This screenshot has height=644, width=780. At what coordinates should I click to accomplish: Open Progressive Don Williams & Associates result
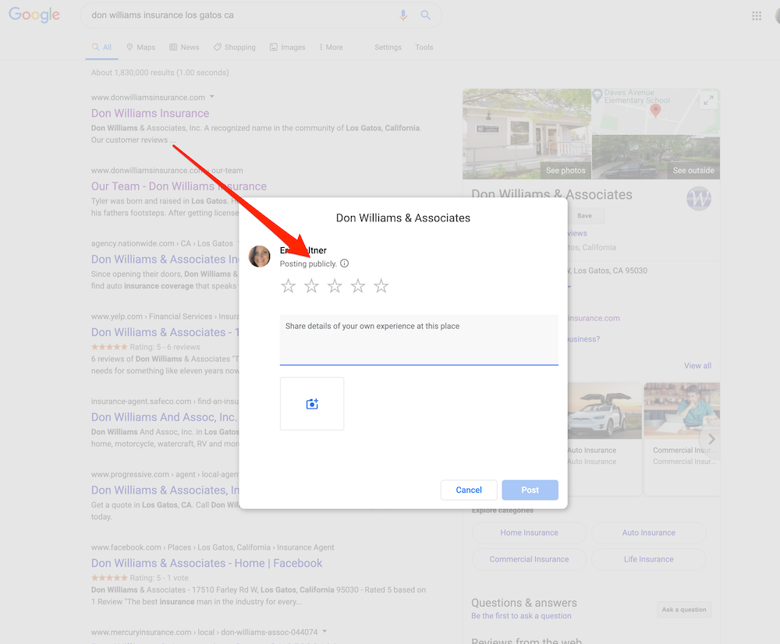[x=165, y=490]
